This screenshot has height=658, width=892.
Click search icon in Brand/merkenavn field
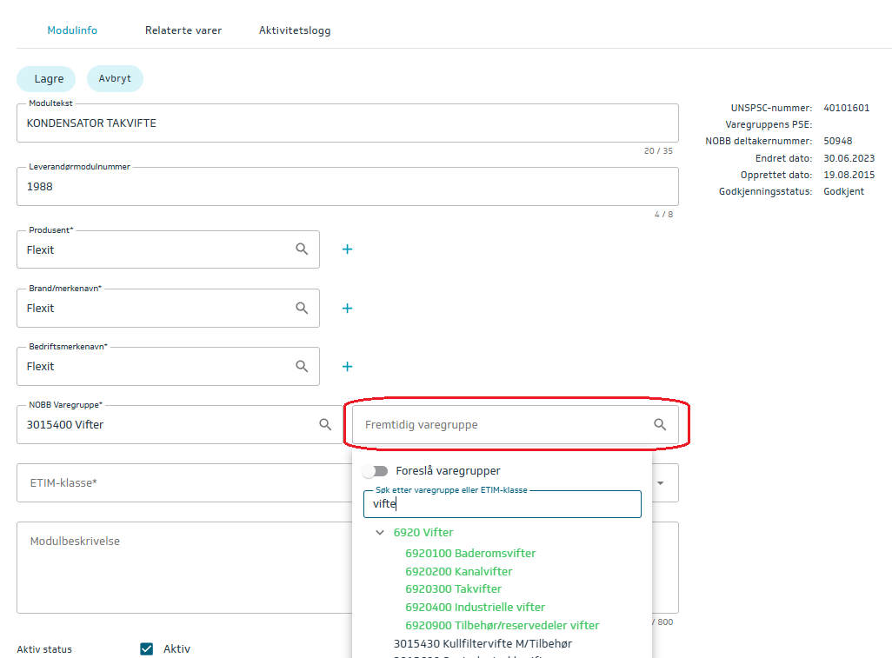(x=302, y=308)
